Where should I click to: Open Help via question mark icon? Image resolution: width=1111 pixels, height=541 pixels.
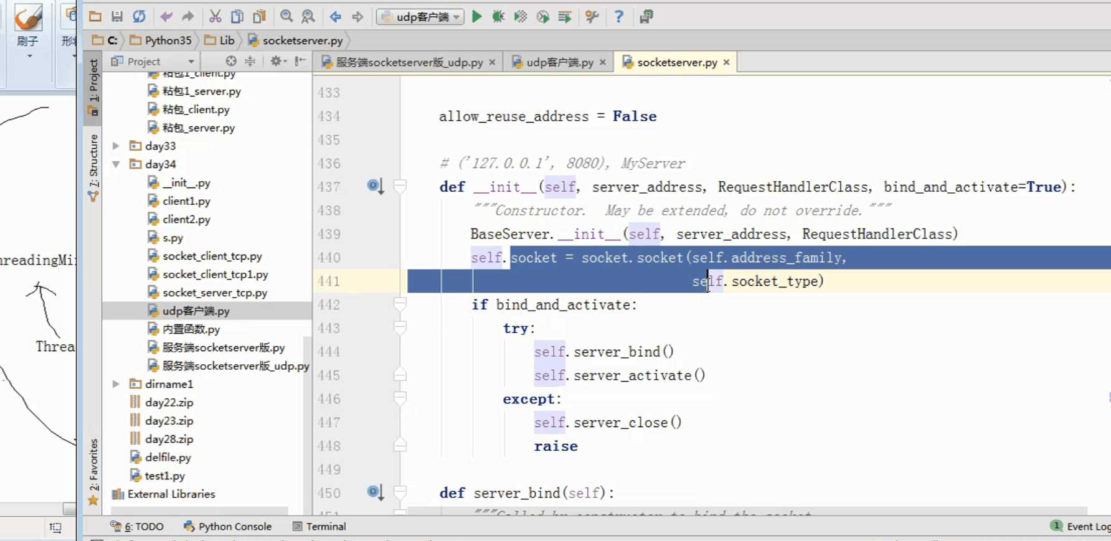tap(618, 17)
